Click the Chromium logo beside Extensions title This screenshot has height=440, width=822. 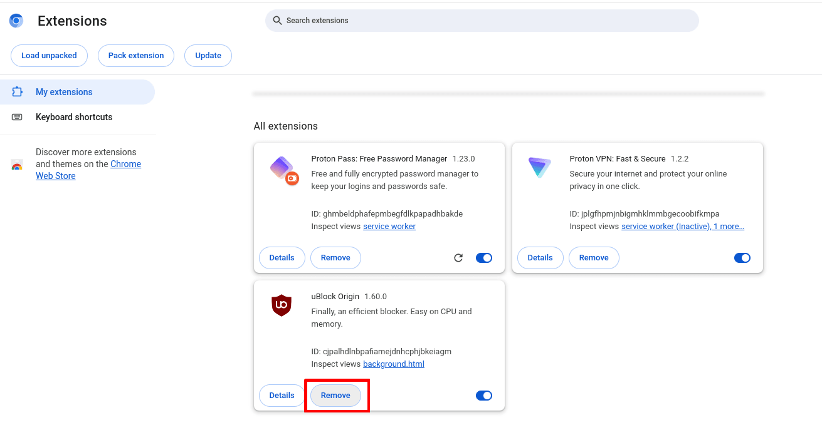[16, 21]
